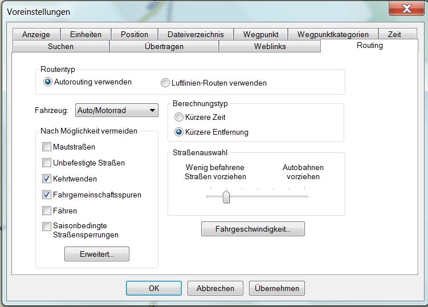The width and height of the screenshot is (428, 307).
Task: Open the Wegpunktkategorien tab
Action: (x=337, y=34)
